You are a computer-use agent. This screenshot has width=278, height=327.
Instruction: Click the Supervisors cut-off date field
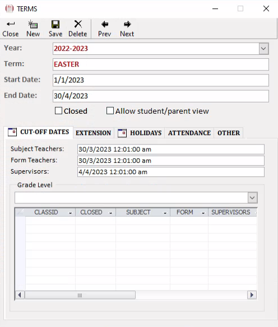(x=171, y=172)
